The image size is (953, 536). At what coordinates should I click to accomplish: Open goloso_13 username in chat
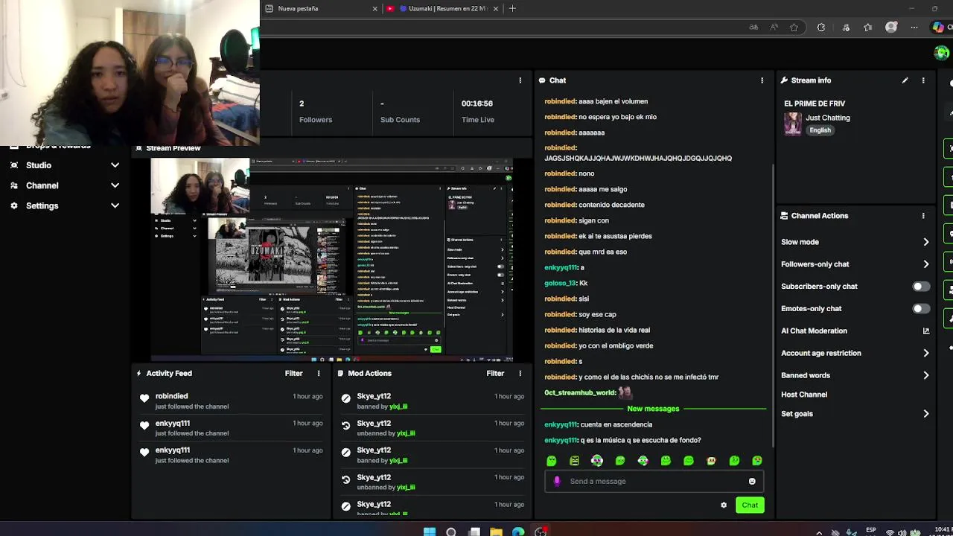coord(560,283)
